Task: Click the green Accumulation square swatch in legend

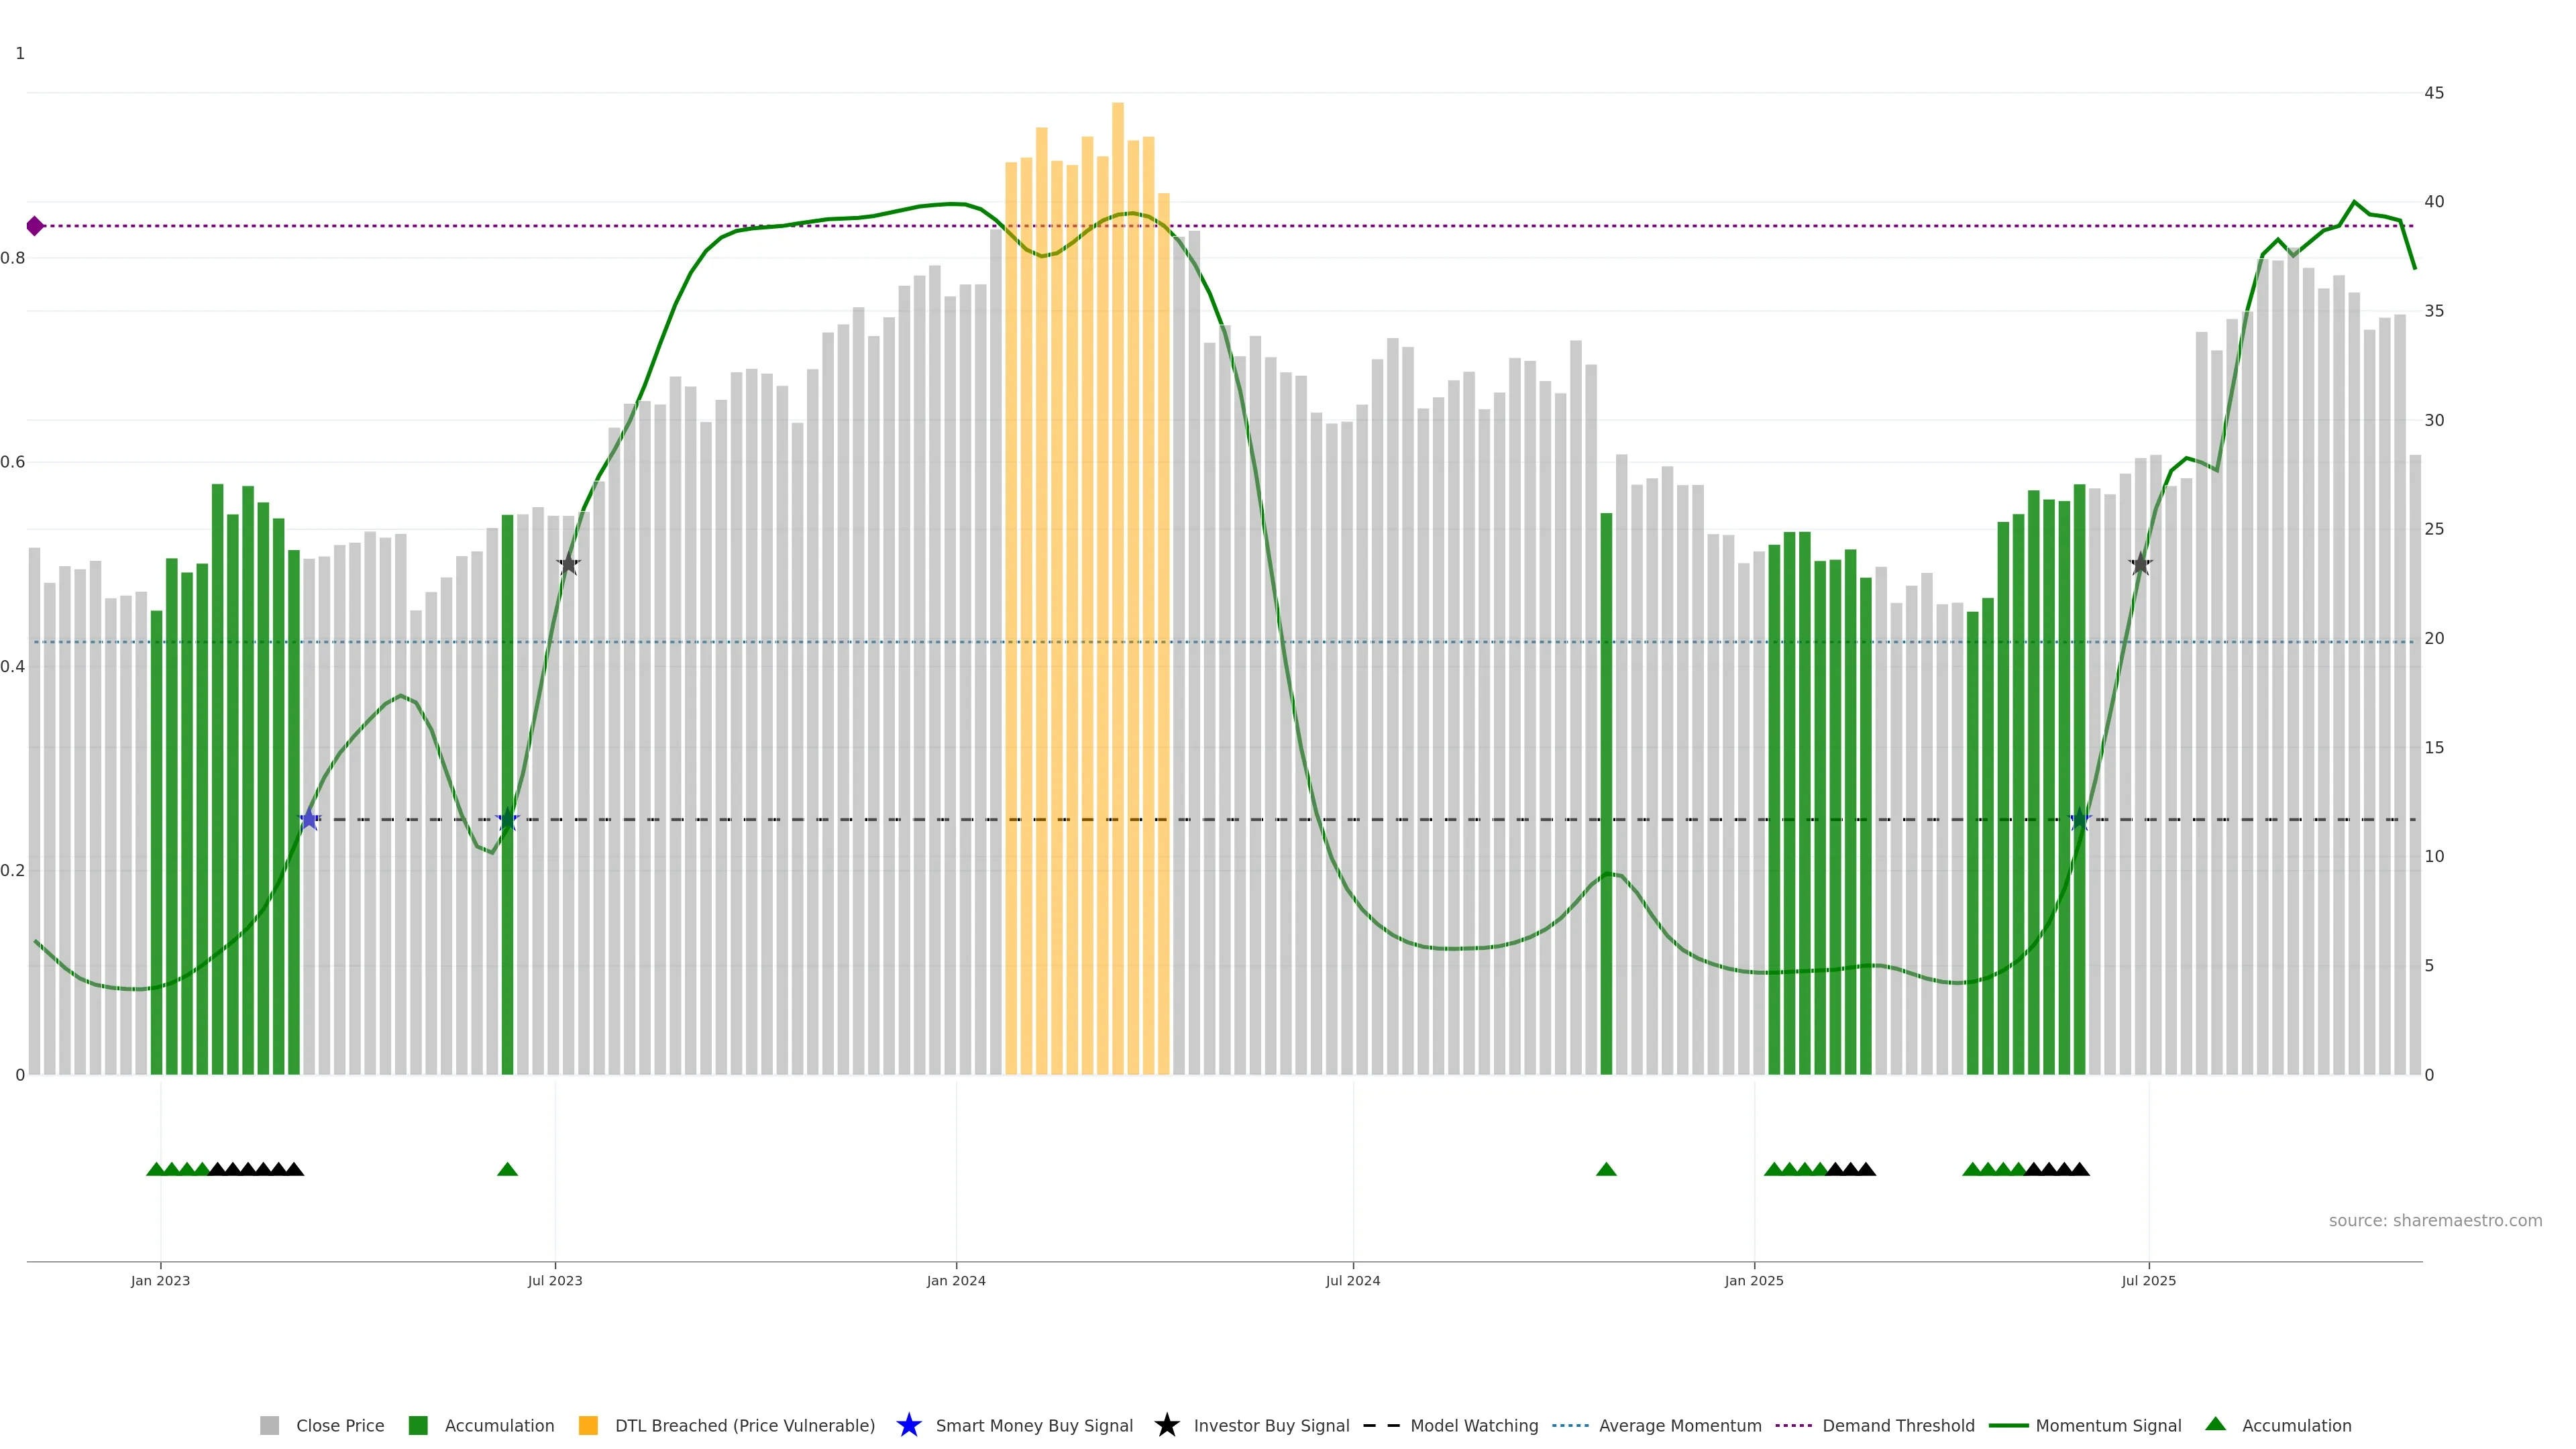Action: pos(418,1426)
